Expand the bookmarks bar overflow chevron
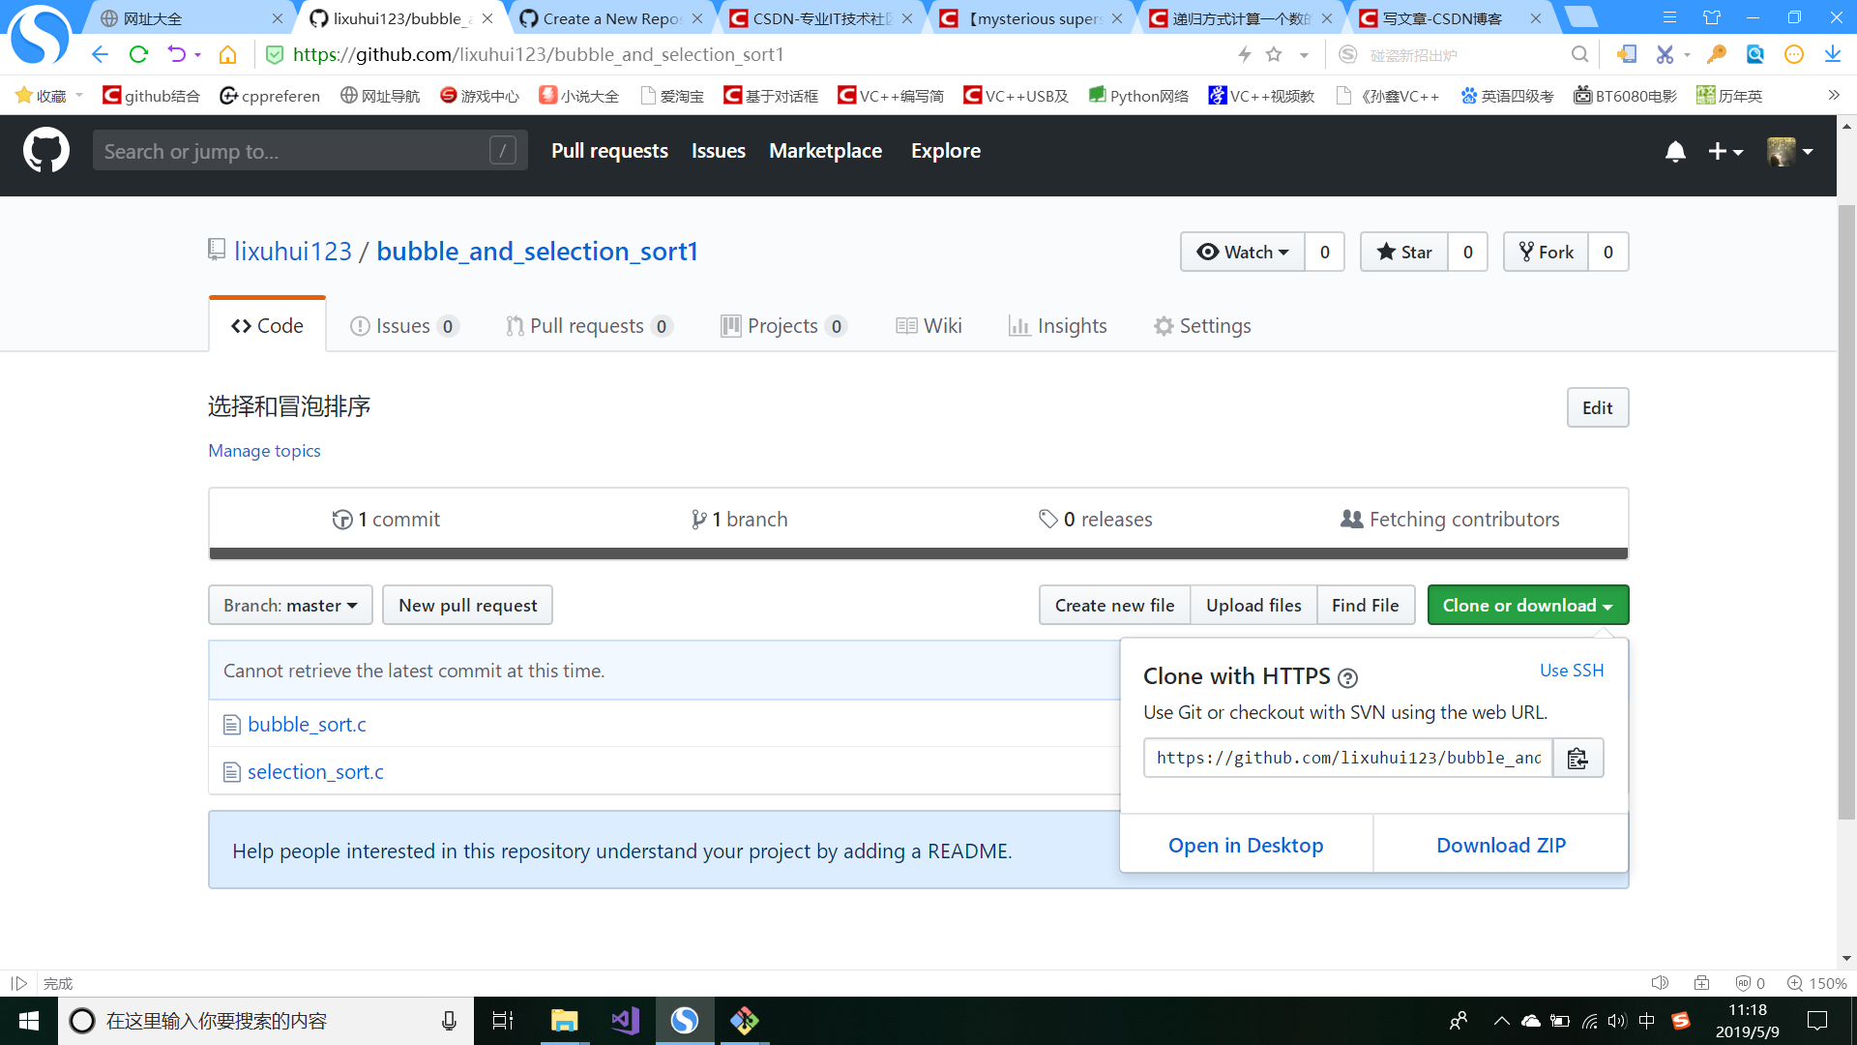Viewport: 1857px width, 1045px height. point(1833,95)
